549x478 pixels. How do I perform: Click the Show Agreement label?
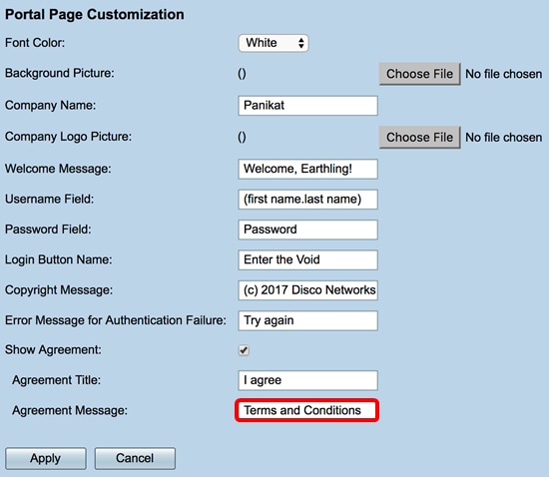tap(53, 349)
